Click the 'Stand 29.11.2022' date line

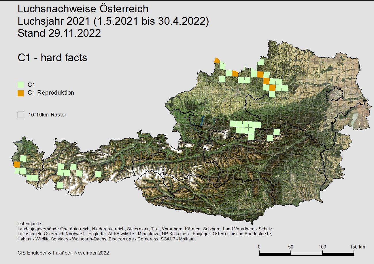(x=59, y=33)
